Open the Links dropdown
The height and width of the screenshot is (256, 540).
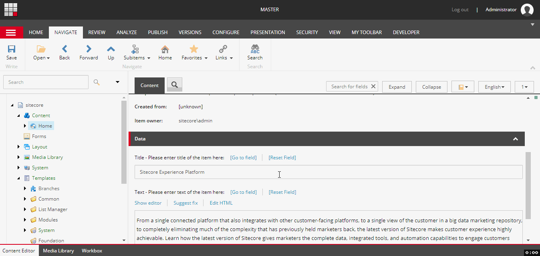pos(224,53)
